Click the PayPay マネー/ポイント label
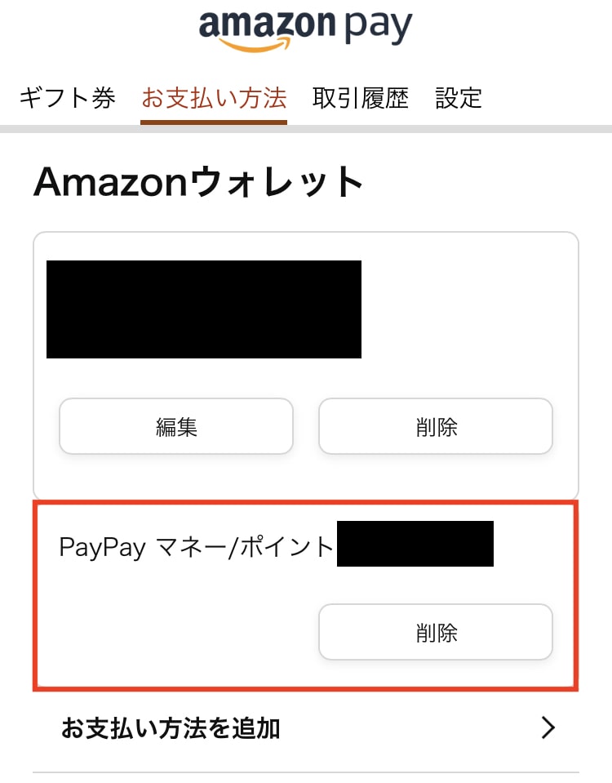Viewport: 612px width, 783px height. click(196, 546)
